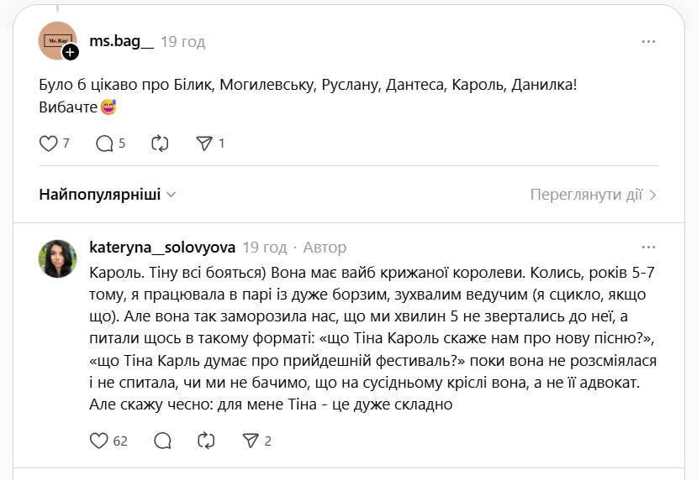Screen dimensions: 697x480
Task: Like kateryna__solovyova's reply
Action: tap(99, 441)
